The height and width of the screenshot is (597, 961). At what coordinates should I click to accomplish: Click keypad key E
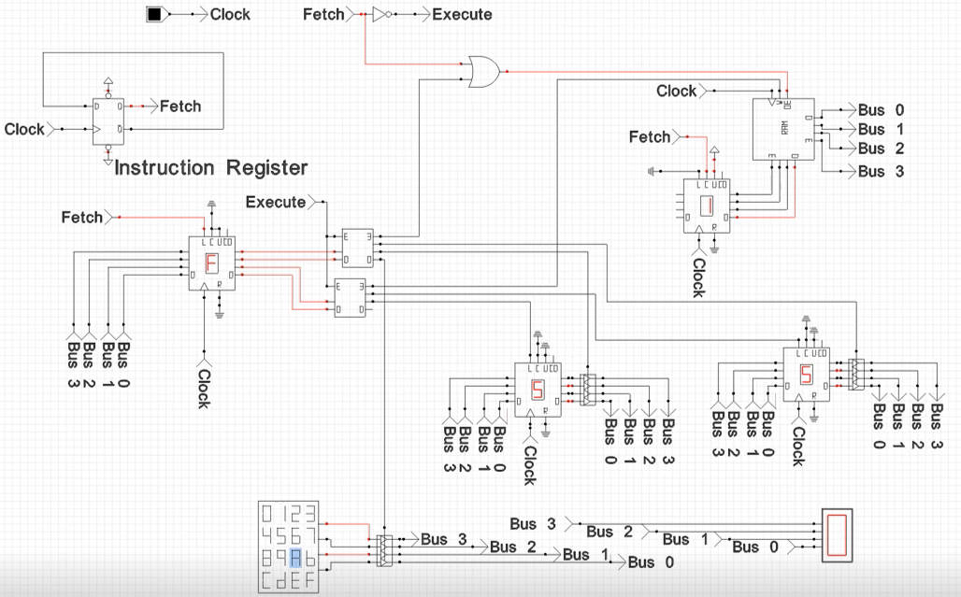(x=296, y=580)
